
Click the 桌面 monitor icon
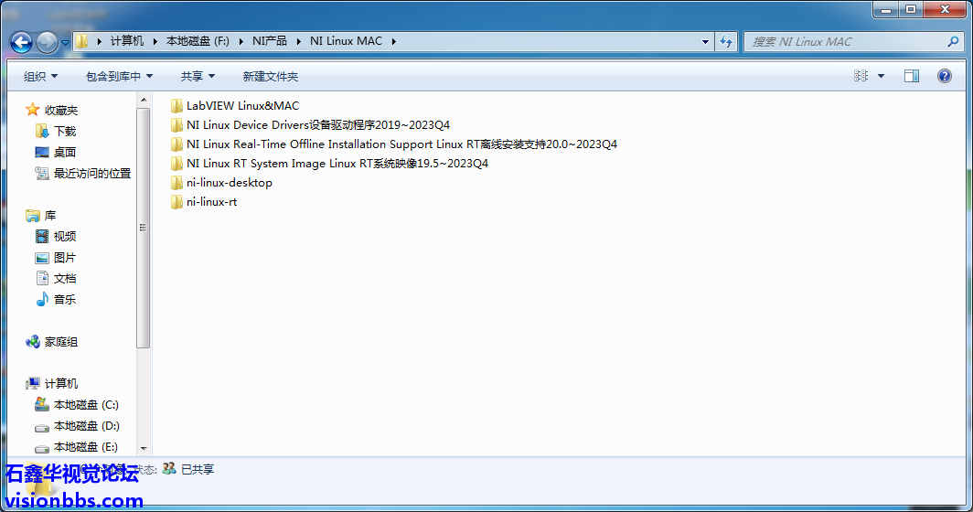point(41,152)
